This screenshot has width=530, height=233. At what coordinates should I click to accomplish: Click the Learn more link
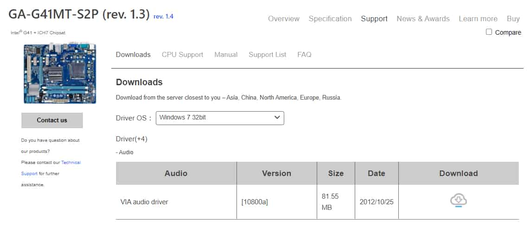click(x=478, y=19)
